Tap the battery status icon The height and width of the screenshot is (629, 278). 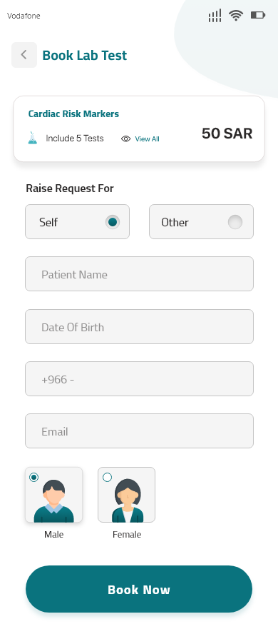coord(258,15)
